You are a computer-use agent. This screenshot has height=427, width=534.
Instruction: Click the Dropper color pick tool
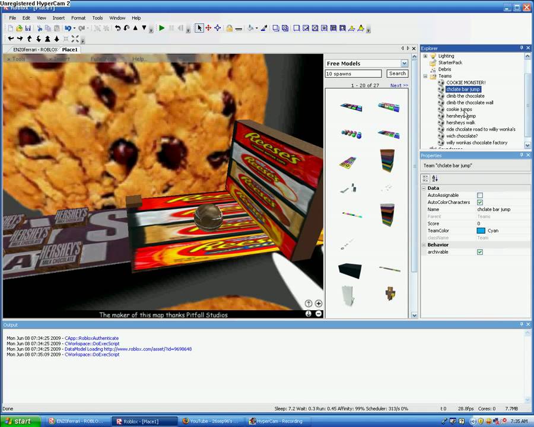point(264,28)
